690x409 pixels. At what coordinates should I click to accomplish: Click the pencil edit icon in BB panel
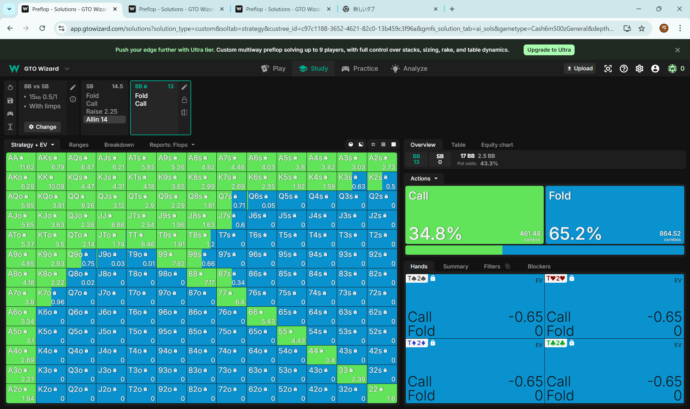point(184,87)
